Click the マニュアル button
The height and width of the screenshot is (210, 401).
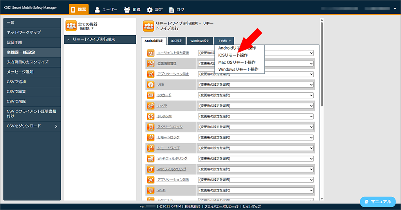378,202
